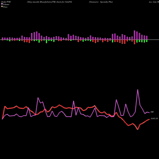This screenshot has height=159, width=159.
Task: Click the MunafaSutra charts for 544292 heading
Action: tap(49, 2)
